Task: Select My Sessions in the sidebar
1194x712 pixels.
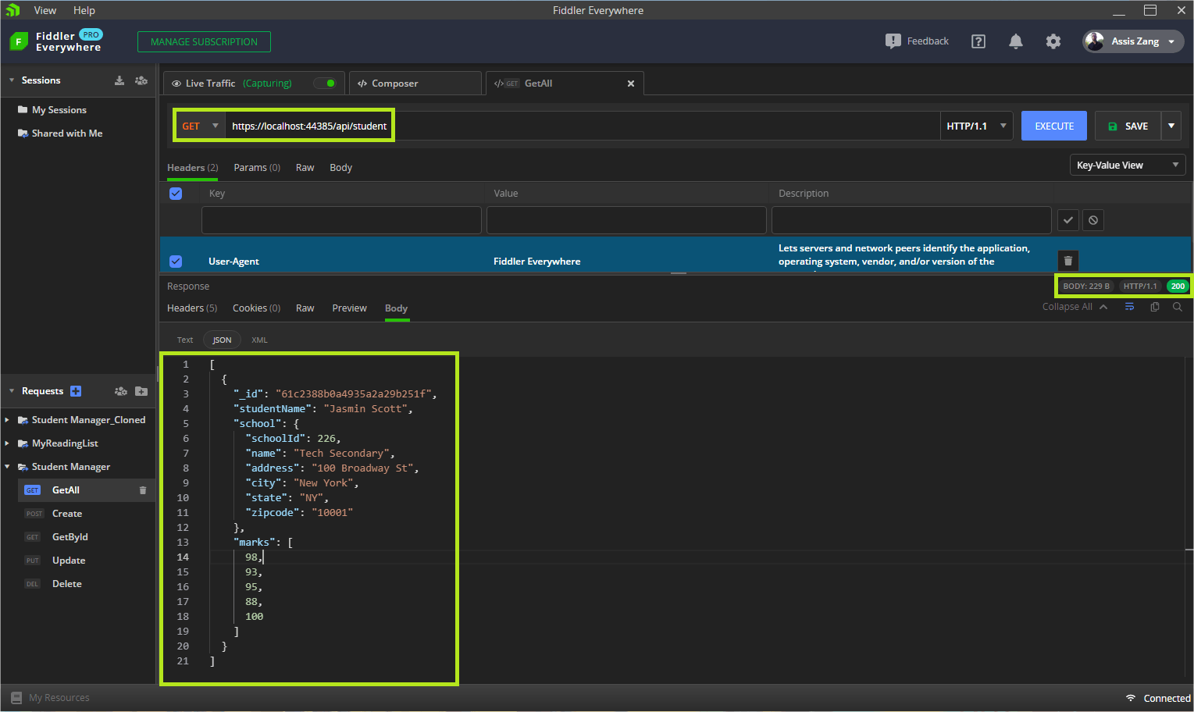Action: click(x=52, y=110)
